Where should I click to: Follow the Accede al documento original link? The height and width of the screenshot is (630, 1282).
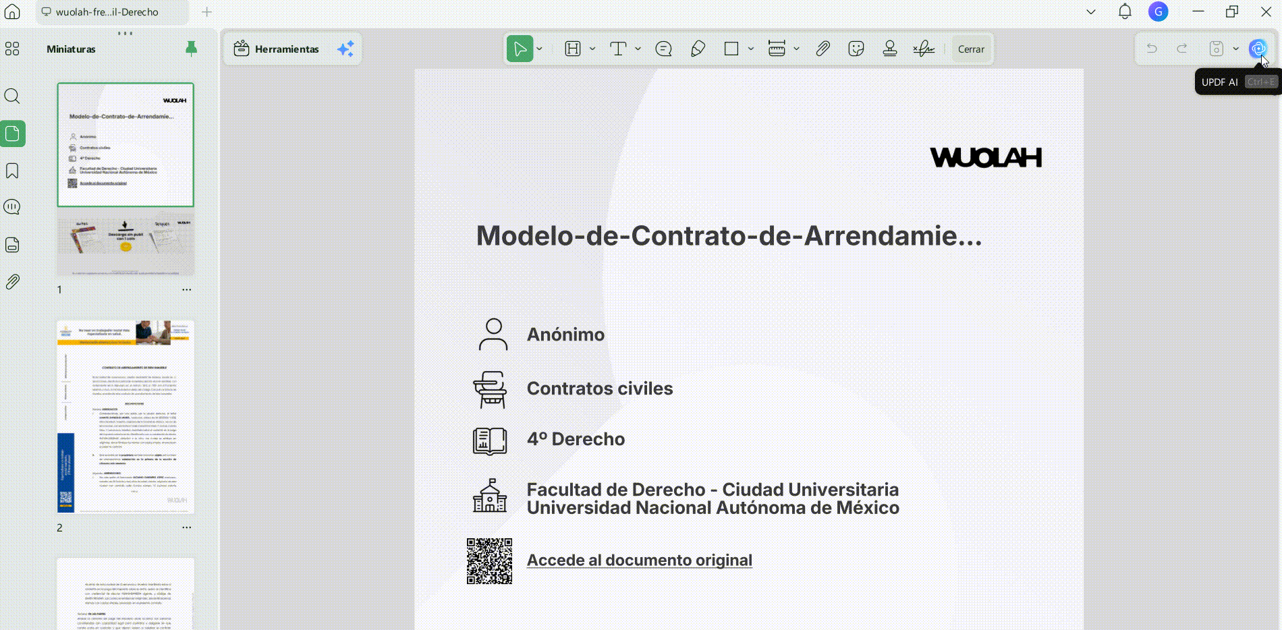click(640, 560)
